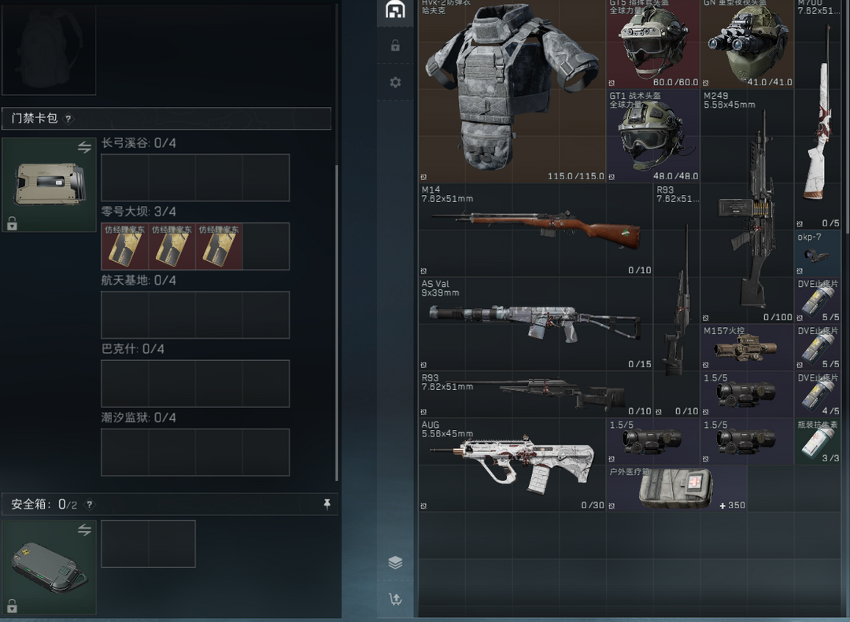This screenshot has height=622, width=850.
Task: Click the stacked layers icon in the middle sidebar
Action: [x=395, y=562]
